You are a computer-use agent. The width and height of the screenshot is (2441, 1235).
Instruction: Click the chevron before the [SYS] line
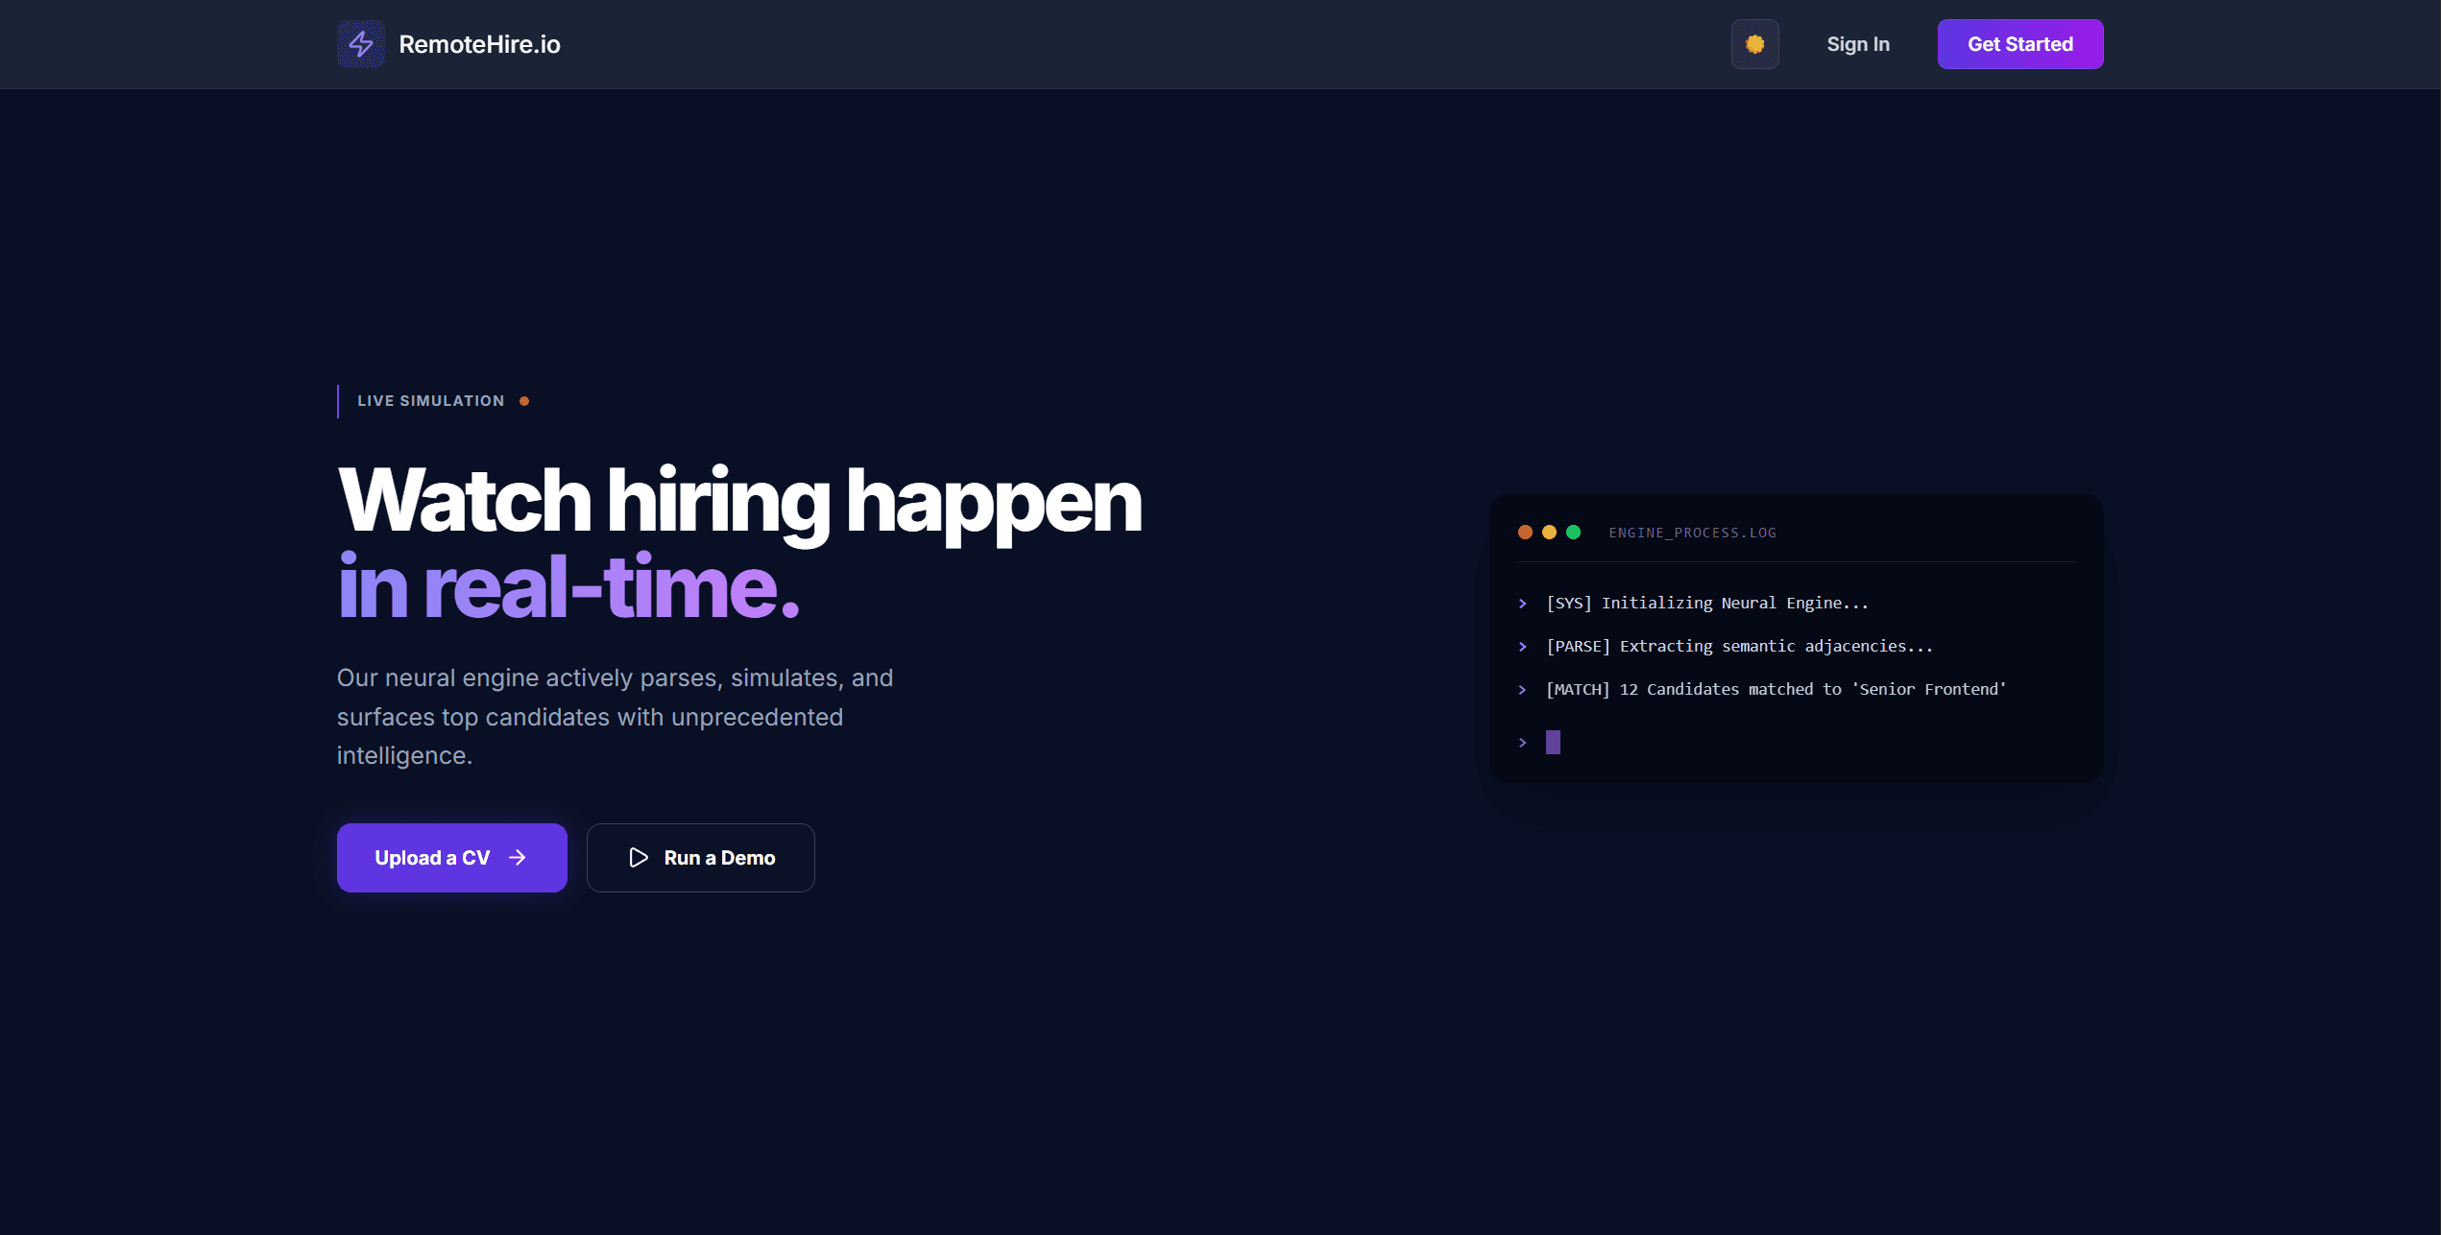click(x=1522, y=604)
